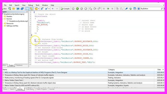
Task: Switch to the MQL4 navigator tab
Action: [x=4, y=65]
